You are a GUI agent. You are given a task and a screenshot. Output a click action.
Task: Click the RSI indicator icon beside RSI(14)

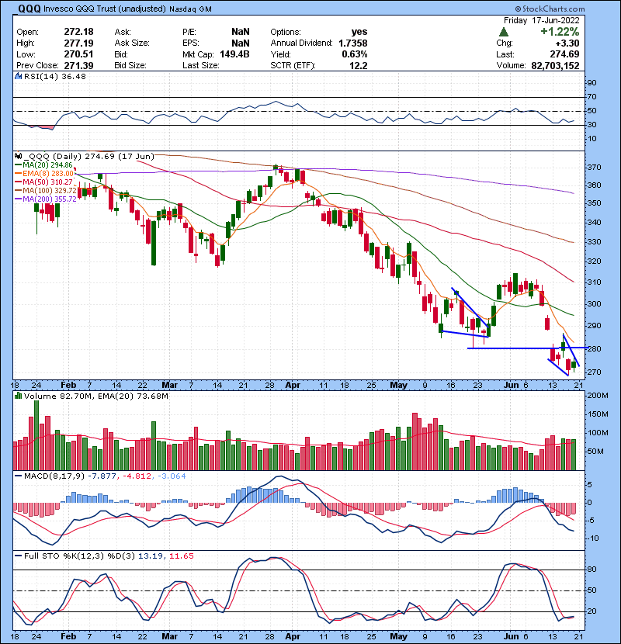coord(18,76)
